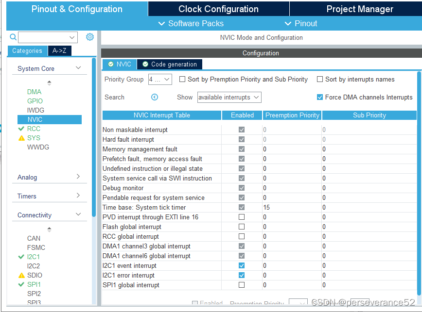Select WWDG in System Core list
422x312 pixels.
pos(38,147)
